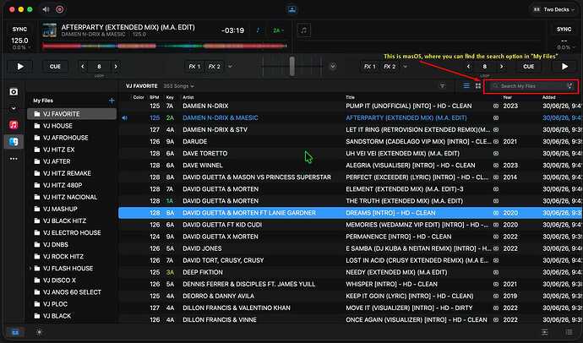
Task: Open the Apple Music library source
Action: click(14, 124)
